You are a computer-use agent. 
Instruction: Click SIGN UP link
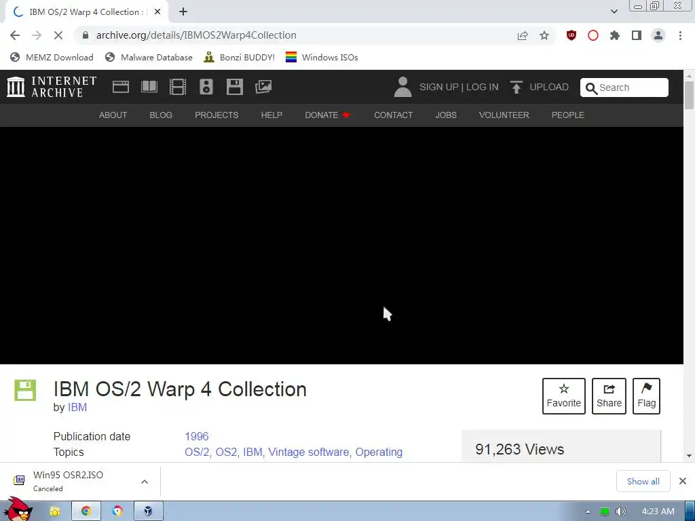click(439, 87)
